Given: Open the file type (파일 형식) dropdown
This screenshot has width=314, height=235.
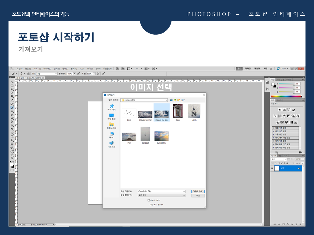Looking at the screenshot, I should (184, 195).
